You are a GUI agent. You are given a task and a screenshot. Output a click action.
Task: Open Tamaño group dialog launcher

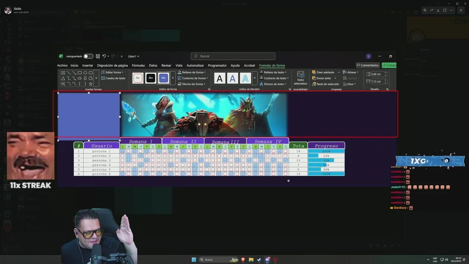coord(387,89)
